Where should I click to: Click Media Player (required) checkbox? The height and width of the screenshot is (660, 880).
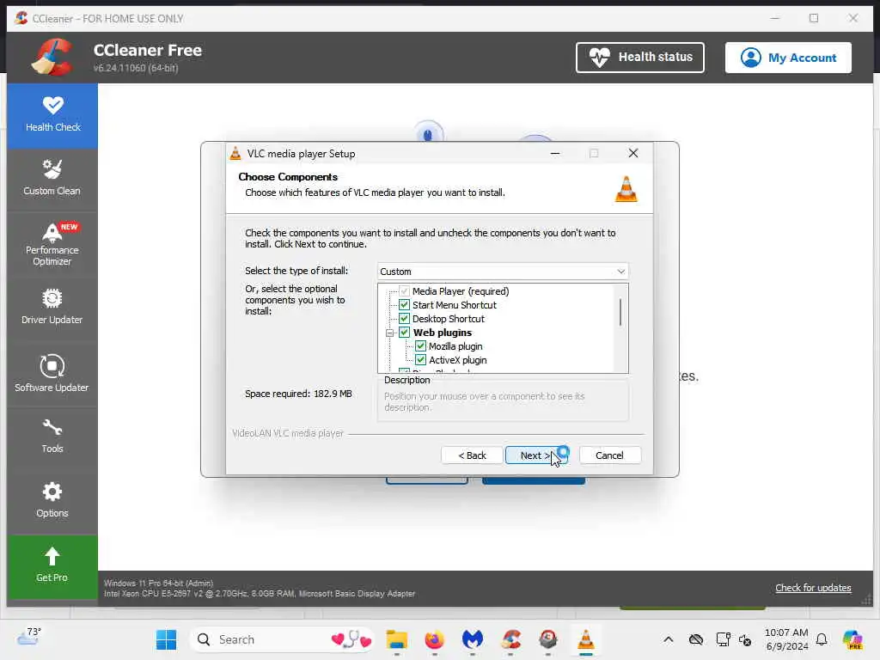tap(404, 291)
